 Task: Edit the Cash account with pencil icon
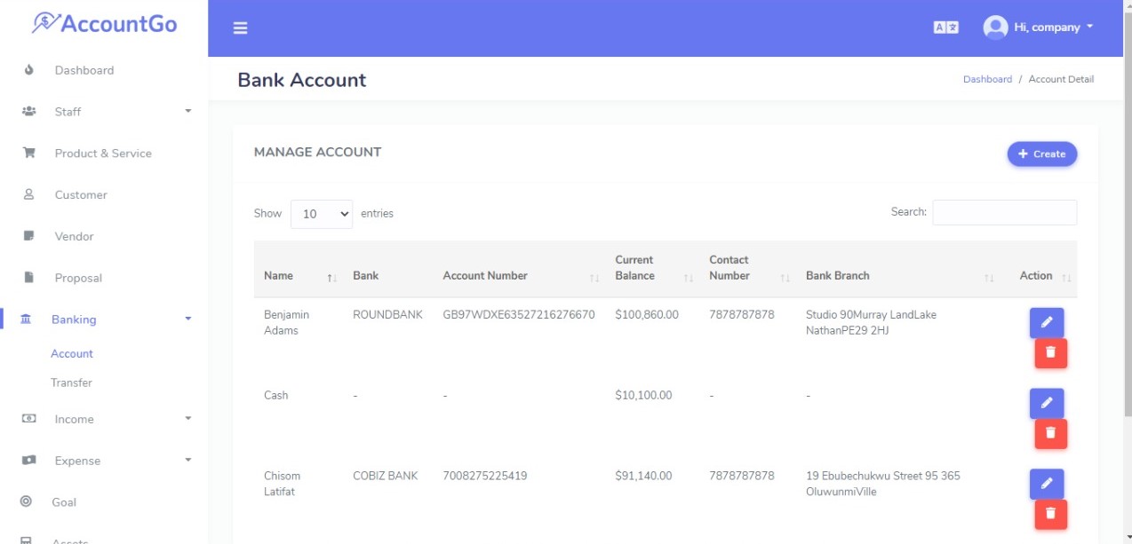[x=1047, y=404]
